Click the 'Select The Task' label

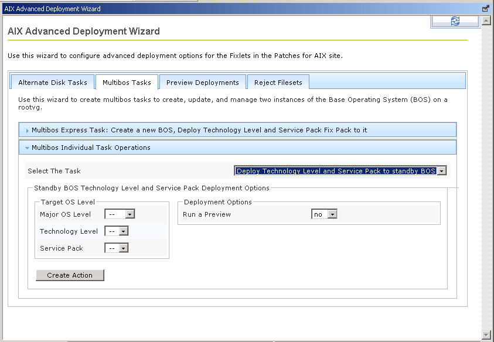click(54, 171)
